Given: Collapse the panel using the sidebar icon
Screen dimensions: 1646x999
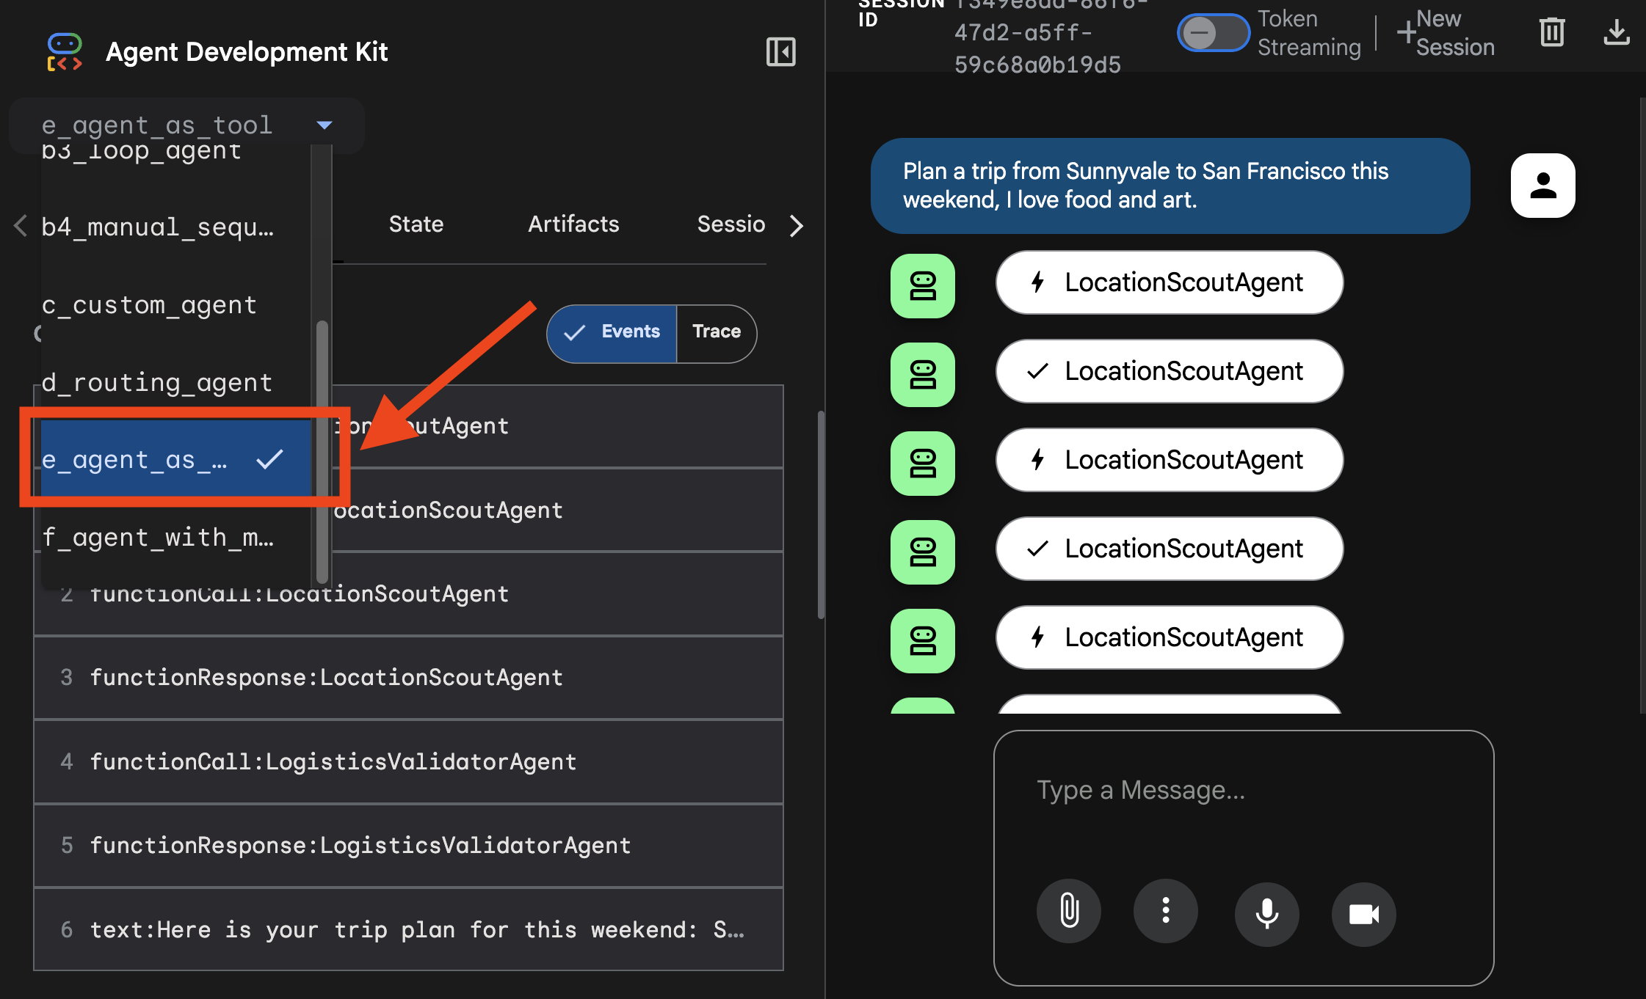Looking at the screenshot, I should 780,51.
